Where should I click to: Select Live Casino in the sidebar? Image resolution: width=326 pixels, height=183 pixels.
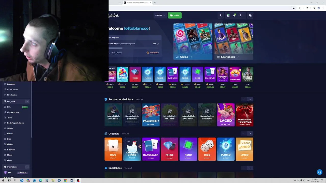(x=12, y=95)
